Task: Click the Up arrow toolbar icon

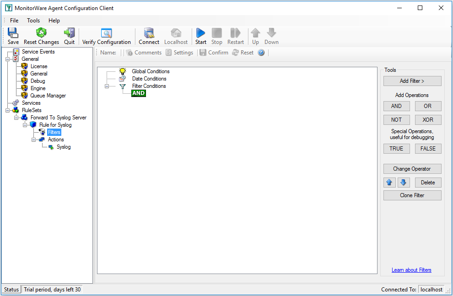Action: (255, 37)
